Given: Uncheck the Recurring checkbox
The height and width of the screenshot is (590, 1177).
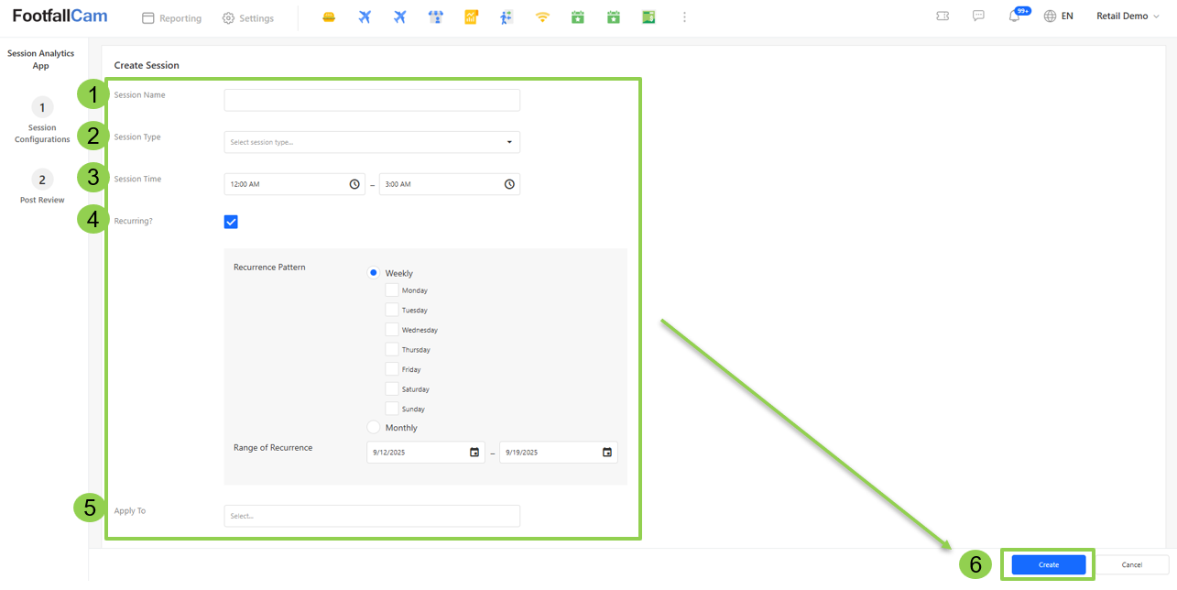Looking at the screenshot, I should click(231, 222).
